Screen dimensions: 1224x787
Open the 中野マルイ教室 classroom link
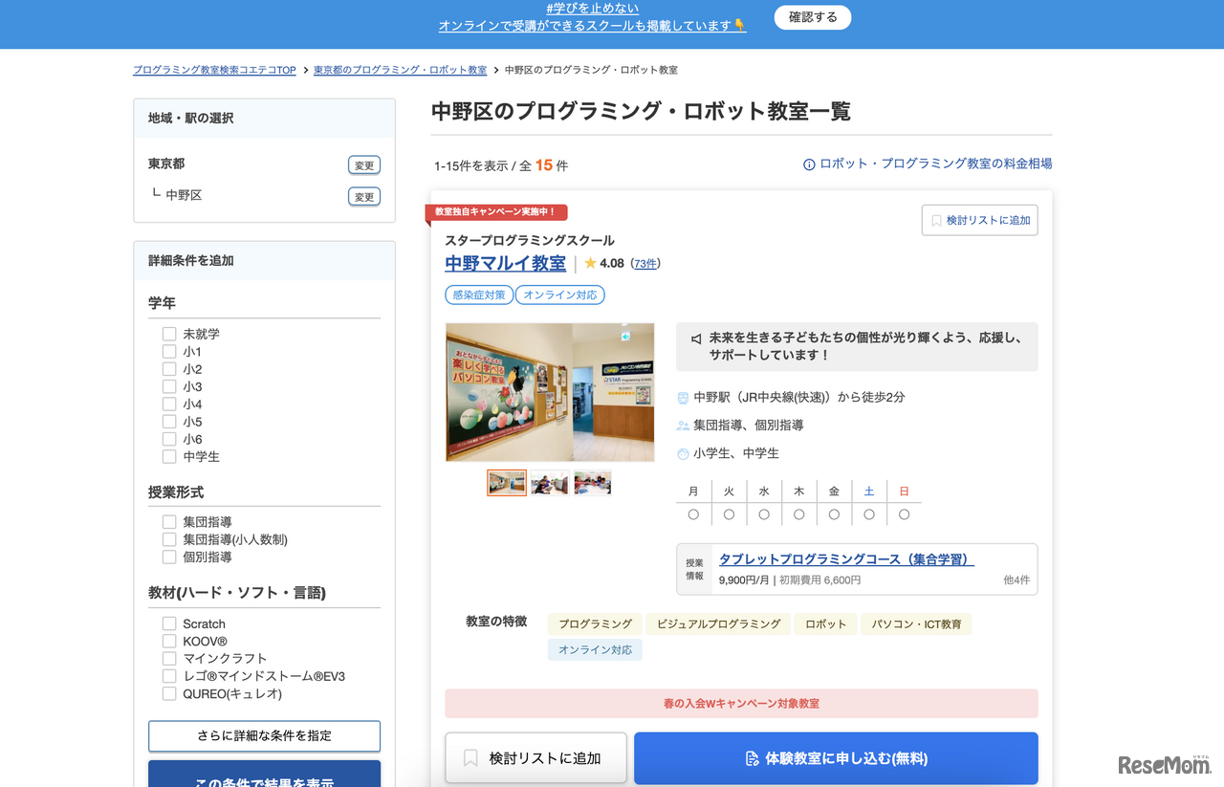click(505, 263)
